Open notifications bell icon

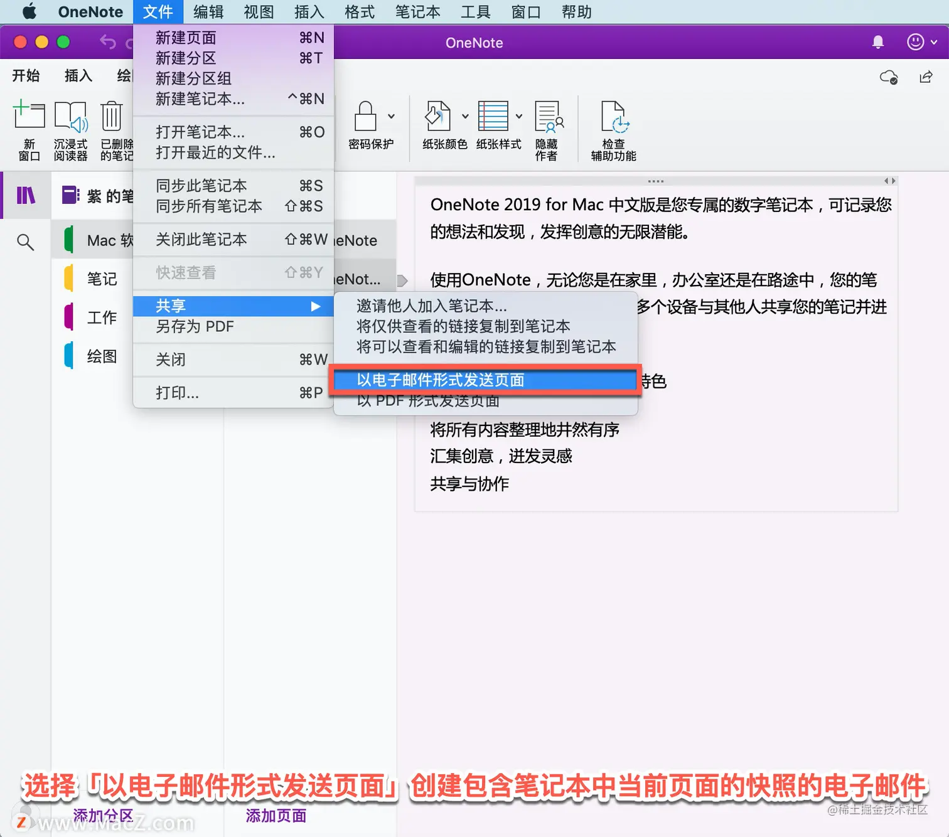[x=878, y=42]
